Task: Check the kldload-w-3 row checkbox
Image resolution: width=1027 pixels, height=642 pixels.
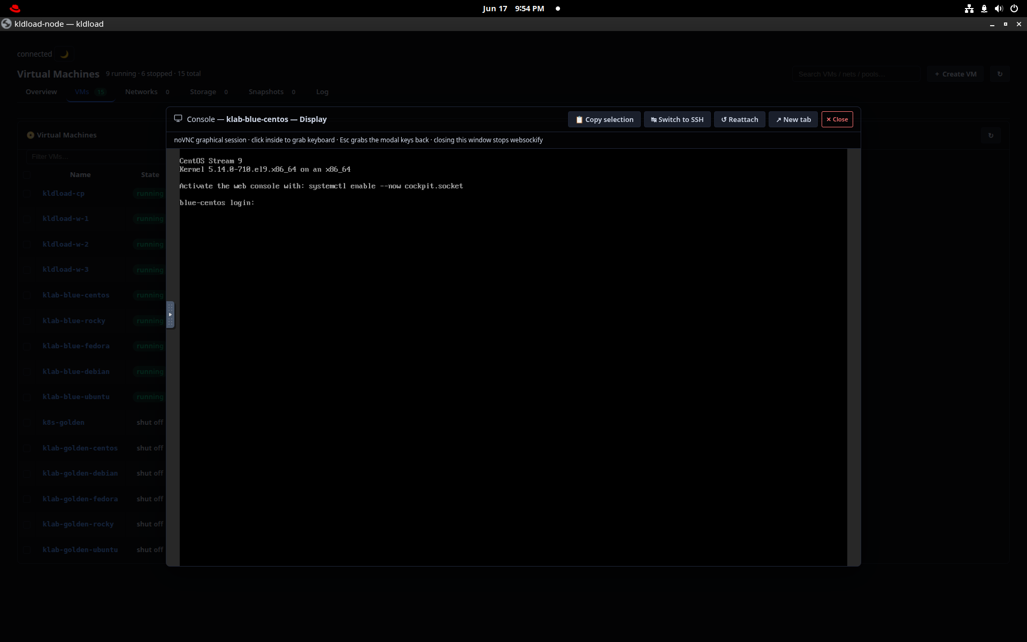Action: pyautogui.click(x=27, y=270)
